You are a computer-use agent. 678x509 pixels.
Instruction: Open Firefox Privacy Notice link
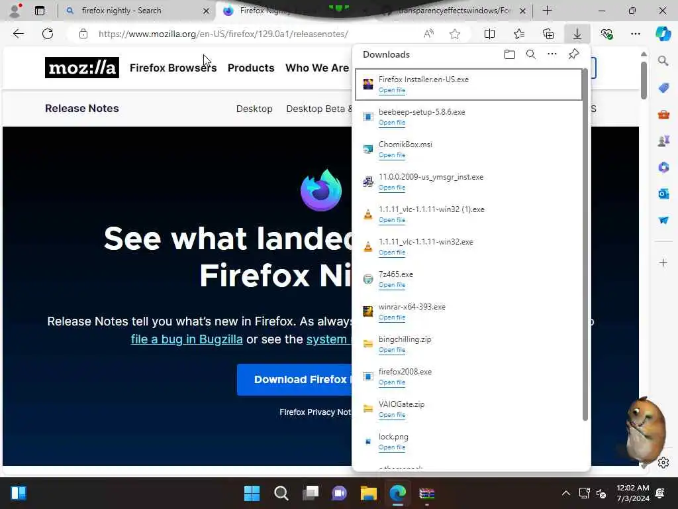[x=315, y=412]
